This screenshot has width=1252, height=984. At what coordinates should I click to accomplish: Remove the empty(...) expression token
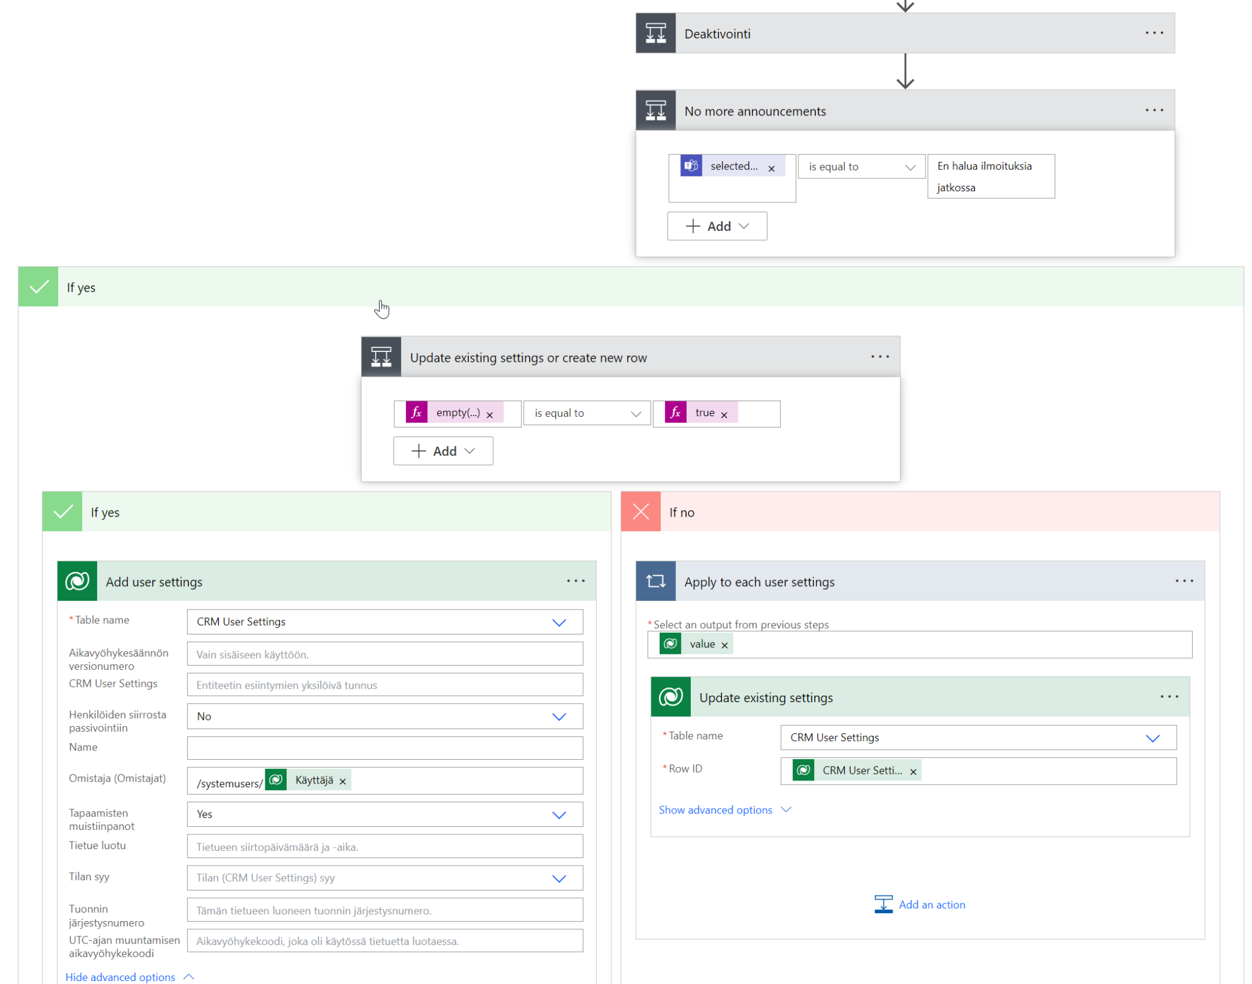490,414
